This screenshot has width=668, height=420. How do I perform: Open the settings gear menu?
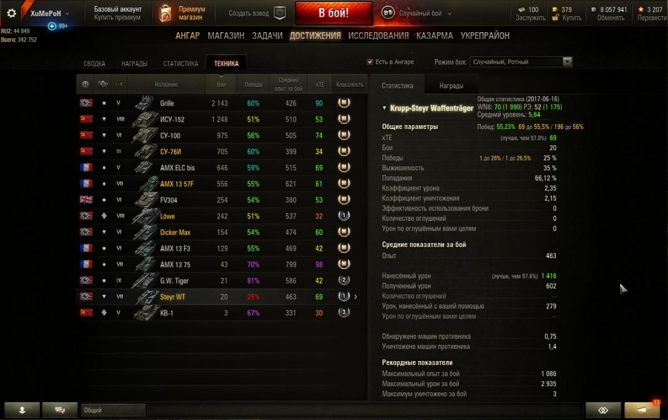[11, 13]
